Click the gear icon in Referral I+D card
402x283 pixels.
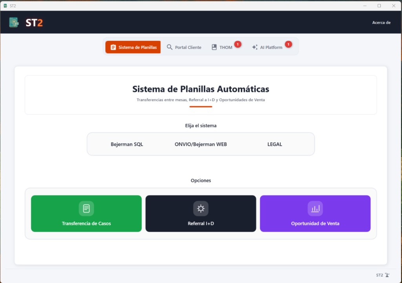(x=201, y=208)
